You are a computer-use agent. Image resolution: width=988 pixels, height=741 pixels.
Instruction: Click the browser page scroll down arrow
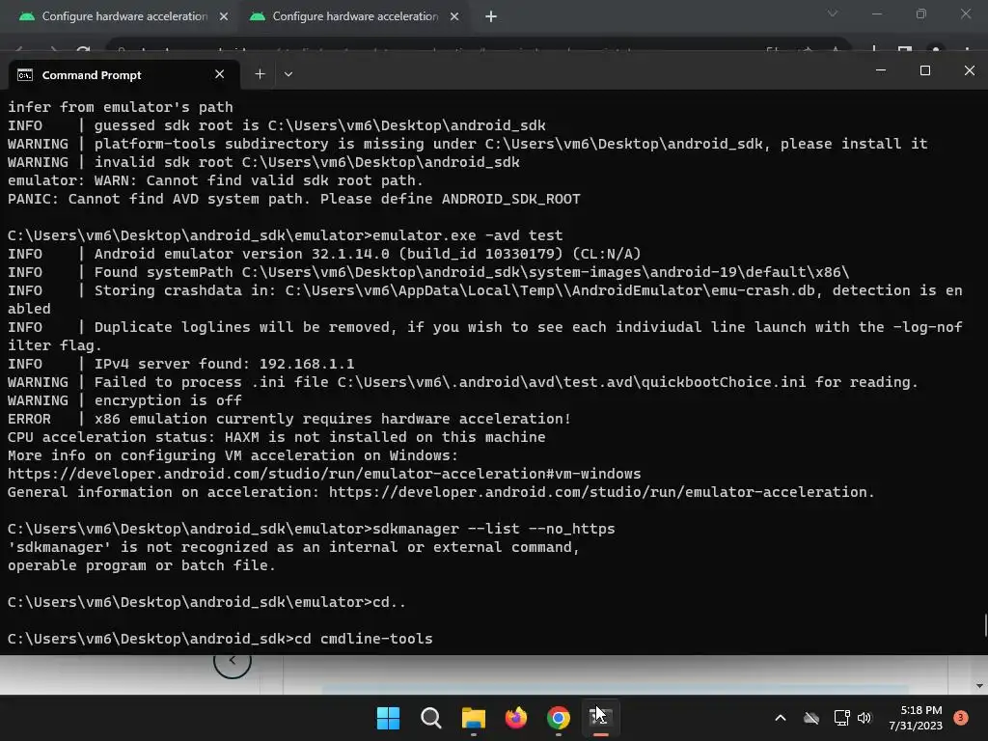coord(979,686)
